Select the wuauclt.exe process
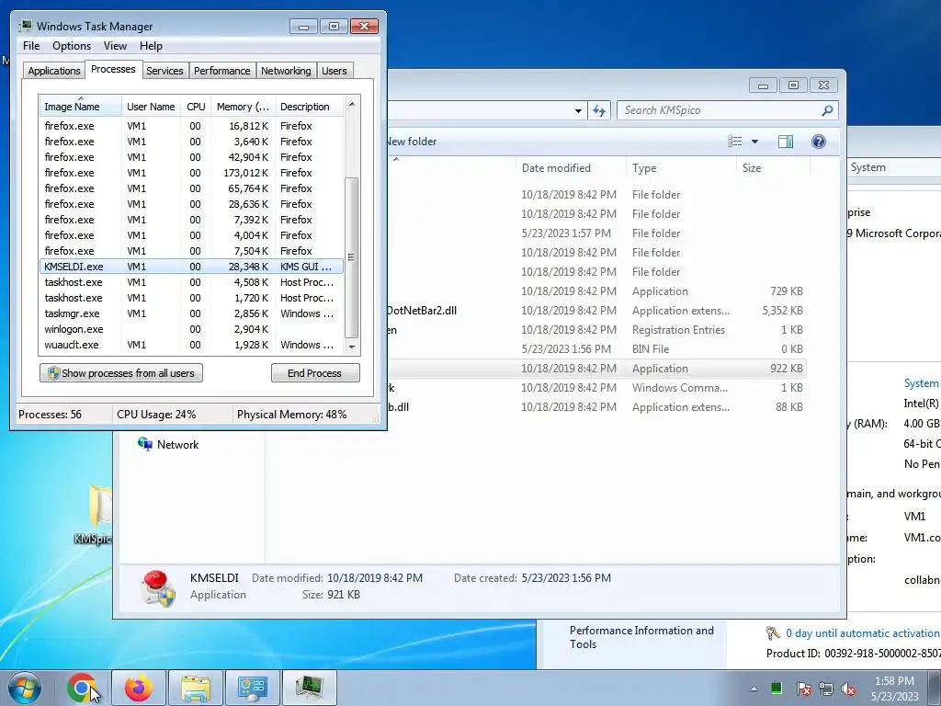Screen dimensions: 941x706 tap(192, 345)
